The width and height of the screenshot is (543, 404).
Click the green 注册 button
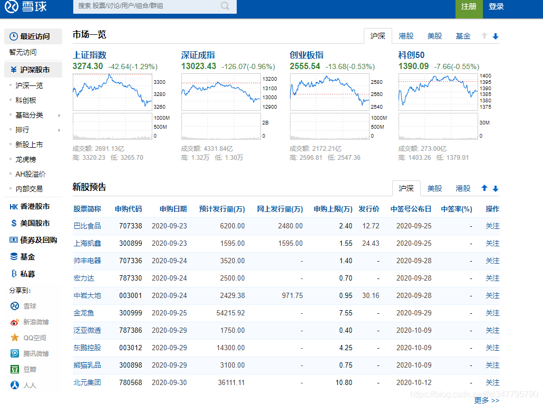[x=469, y=7]
